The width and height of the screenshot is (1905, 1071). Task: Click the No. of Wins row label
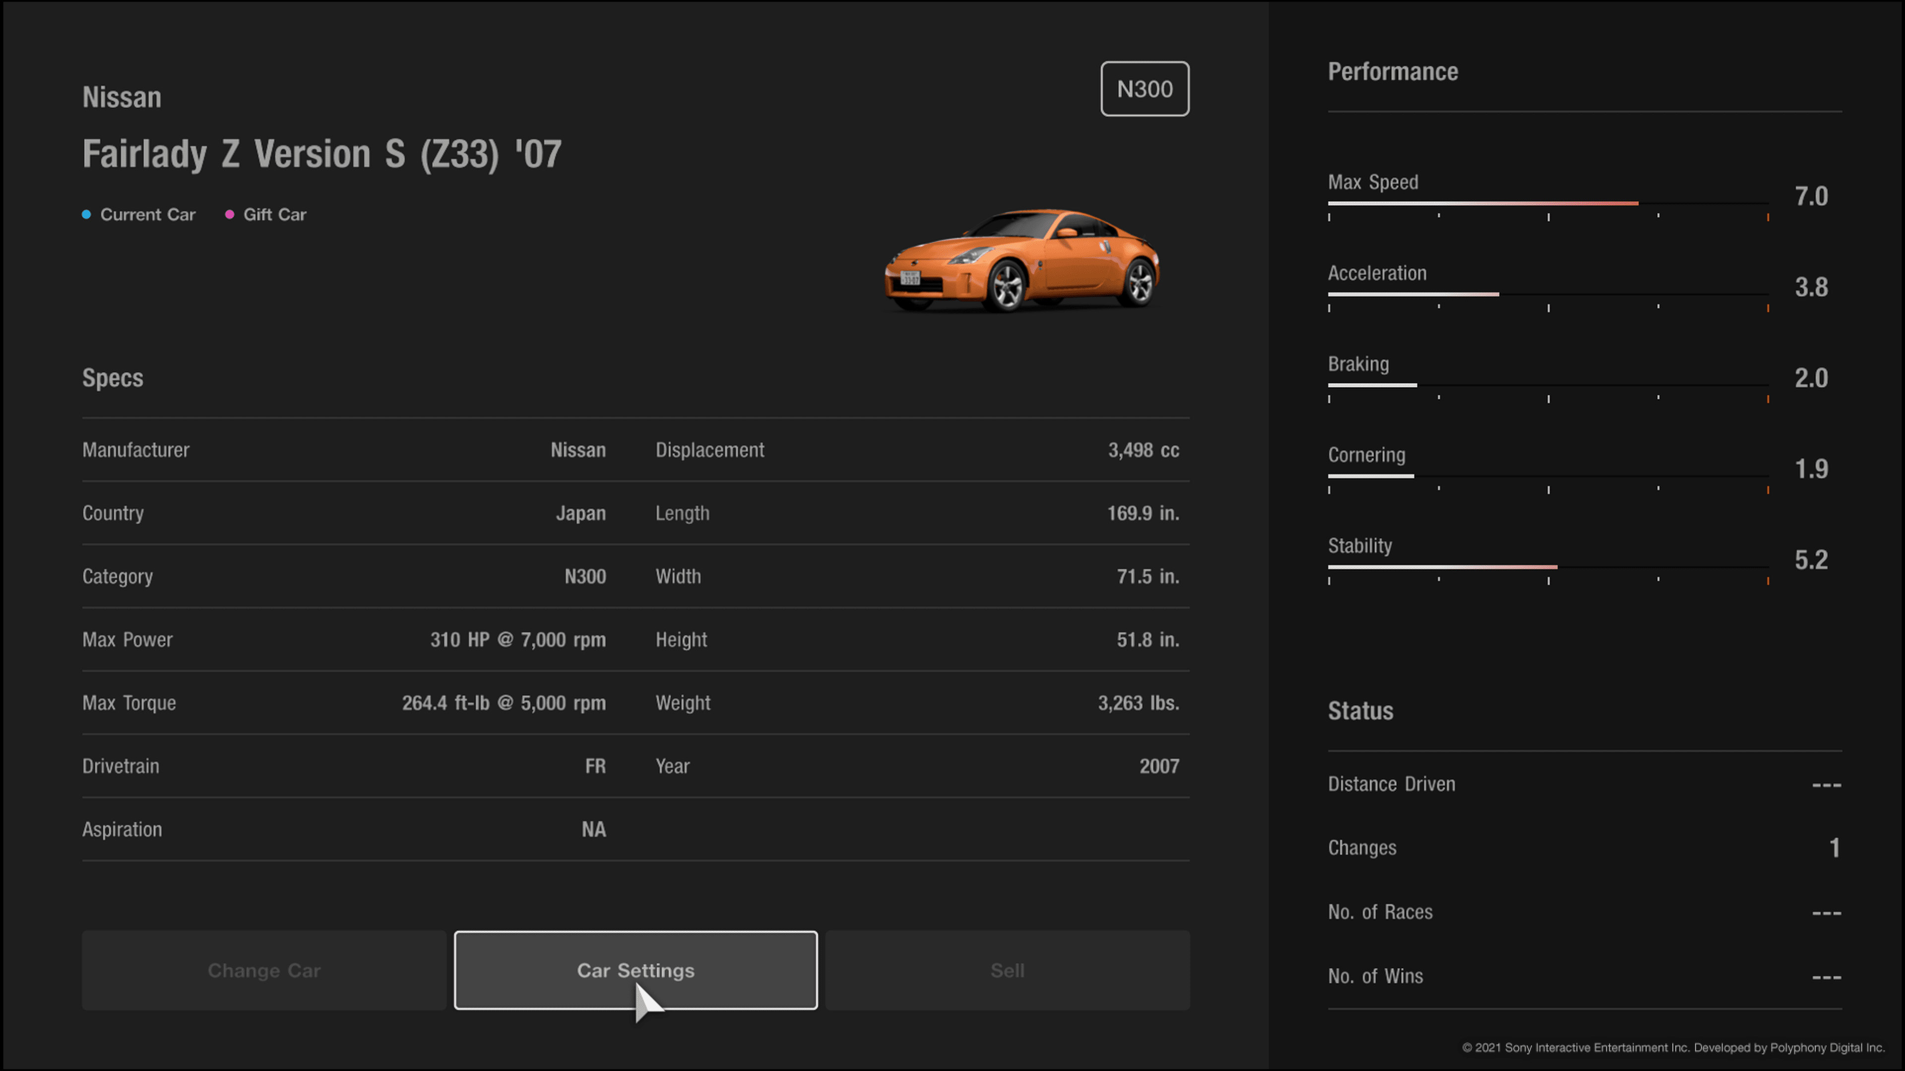pyautogui.click(x=1375, y=976)
